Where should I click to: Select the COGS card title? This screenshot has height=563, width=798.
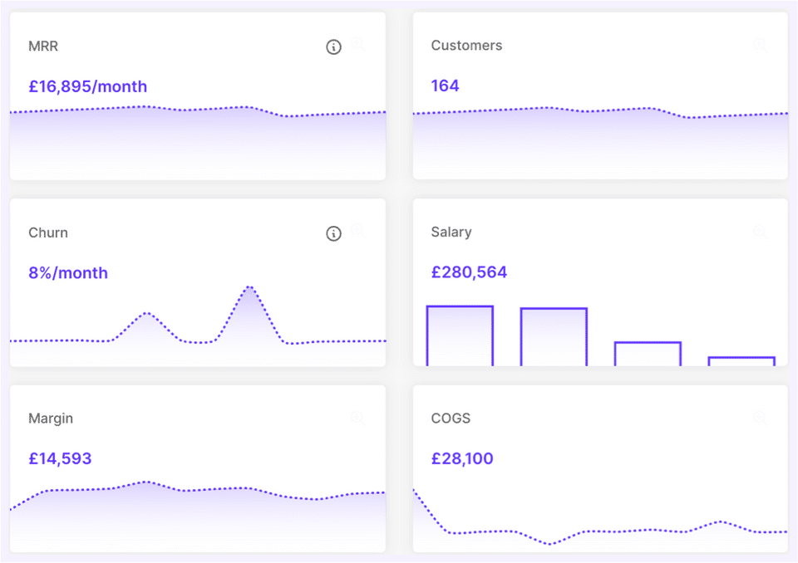click(451, 418)
